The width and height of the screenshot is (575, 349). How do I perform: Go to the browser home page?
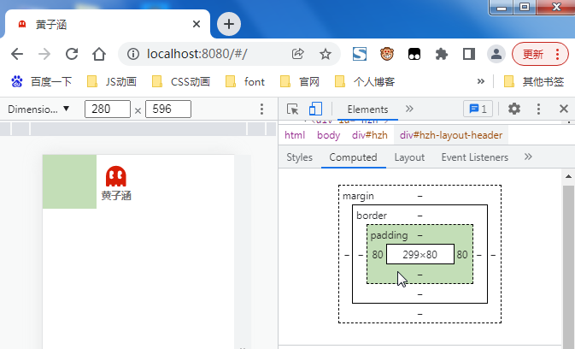(99, 54)
